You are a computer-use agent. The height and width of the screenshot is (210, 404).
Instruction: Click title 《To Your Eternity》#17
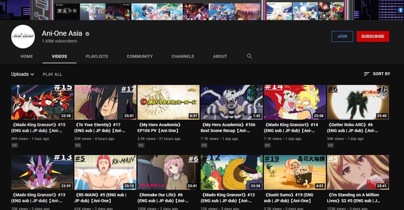tap(100, 128)
